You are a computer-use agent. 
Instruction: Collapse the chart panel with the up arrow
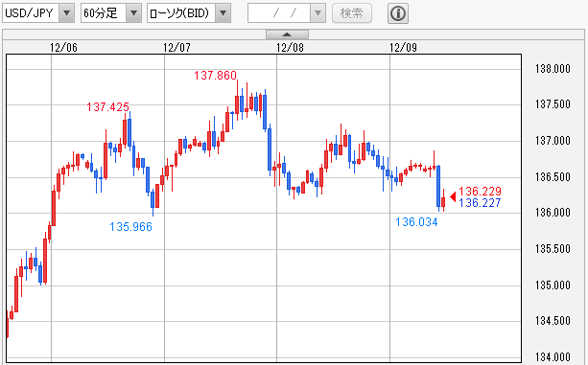(x=287, y=34)
